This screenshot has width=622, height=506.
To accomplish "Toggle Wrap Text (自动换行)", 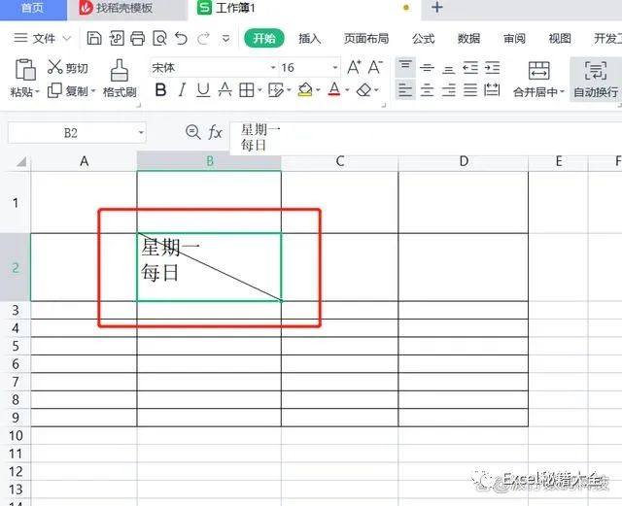I will 595,78.
